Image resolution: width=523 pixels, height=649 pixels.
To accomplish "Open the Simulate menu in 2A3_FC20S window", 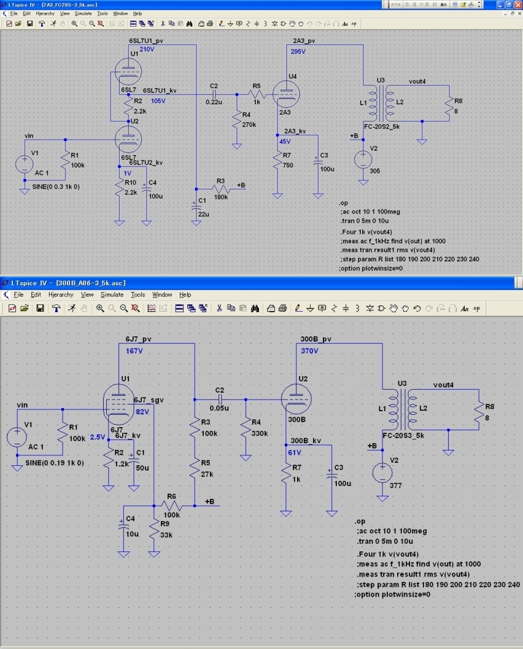I will [83, 13].
